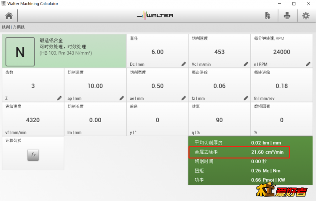Click the 铣削 | 方肩铣 breadcrumb
Image resolution: width=316 pixels, height=201 pixels.
[13, 27]
